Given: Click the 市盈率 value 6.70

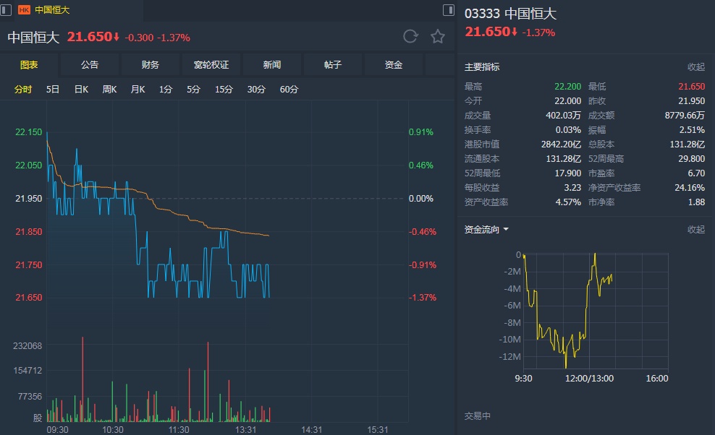Looking at the screenshot, I should coord(696,173).
